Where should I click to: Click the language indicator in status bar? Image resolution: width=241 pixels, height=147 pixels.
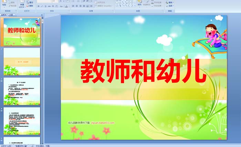pos(43,146)
